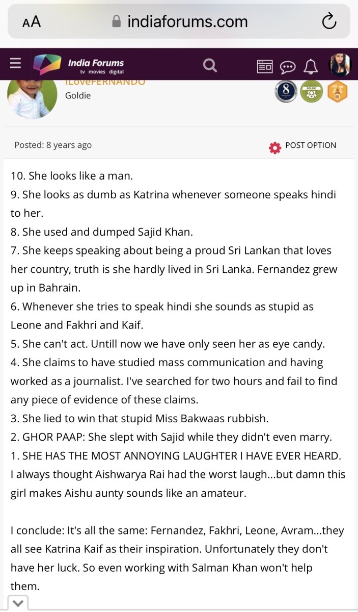
Task: Click the green Goldie group badge
Action: tap(311, 92)
